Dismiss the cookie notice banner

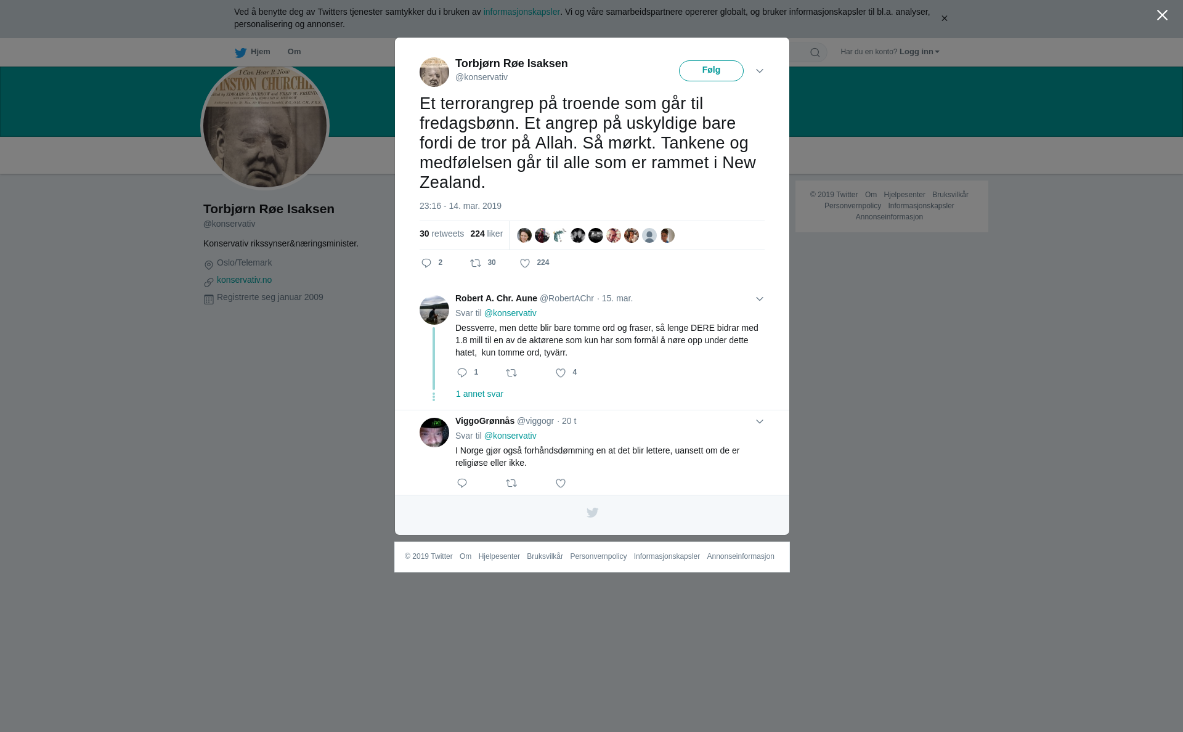[944, 18]
